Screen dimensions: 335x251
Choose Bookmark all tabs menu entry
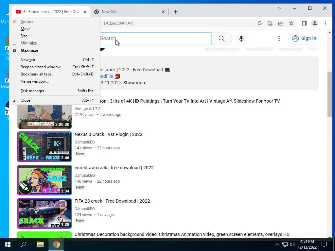pyautogui.click(x=55, y=74)
